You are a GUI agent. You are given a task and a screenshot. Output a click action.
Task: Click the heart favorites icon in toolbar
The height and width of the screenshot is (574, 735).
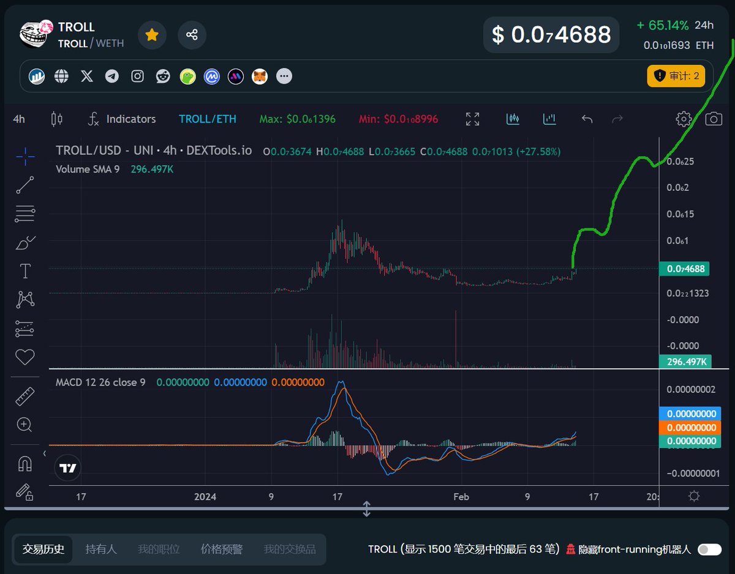(x=25, y=357)
